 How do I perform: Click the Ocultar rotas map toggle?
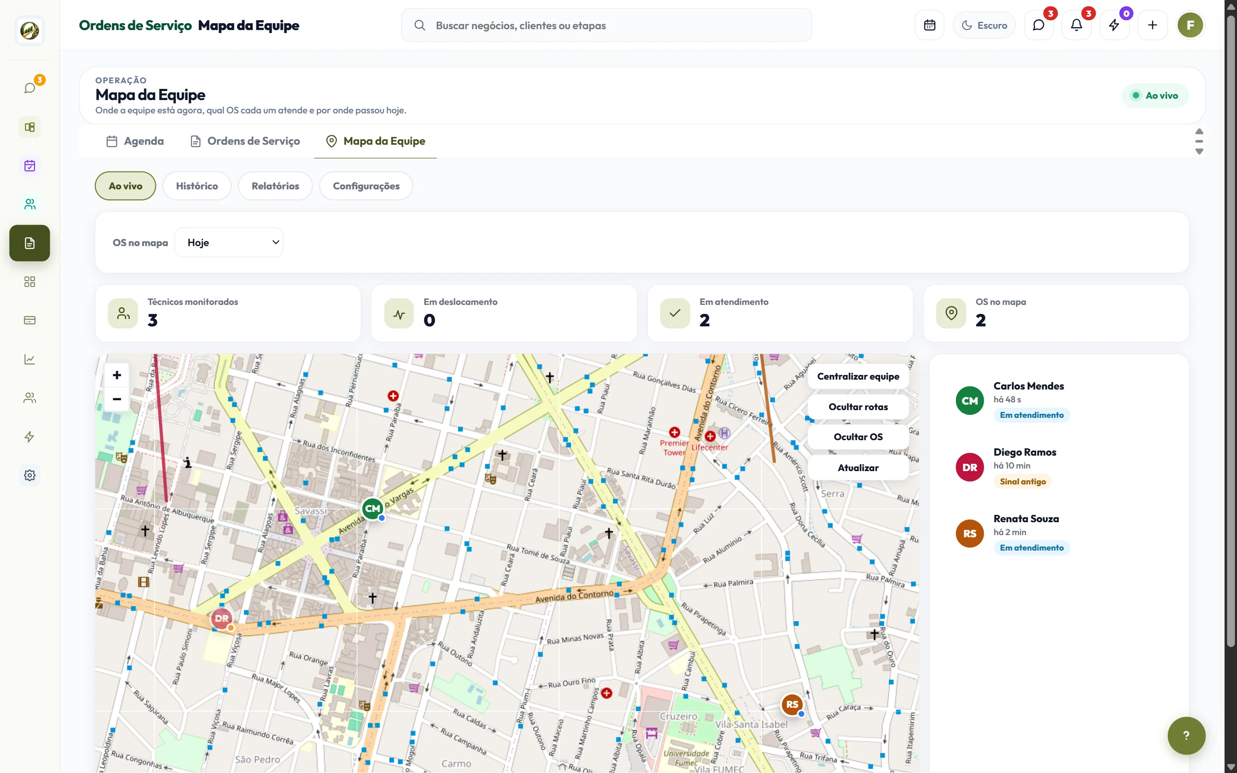point(858,407)
